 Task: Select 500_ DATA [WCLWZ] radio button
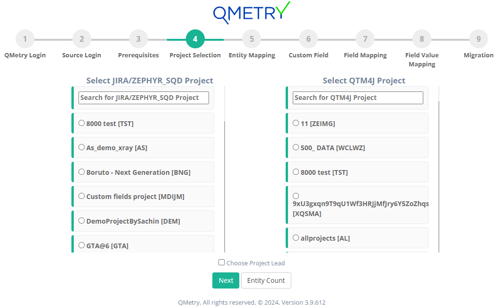296,147
